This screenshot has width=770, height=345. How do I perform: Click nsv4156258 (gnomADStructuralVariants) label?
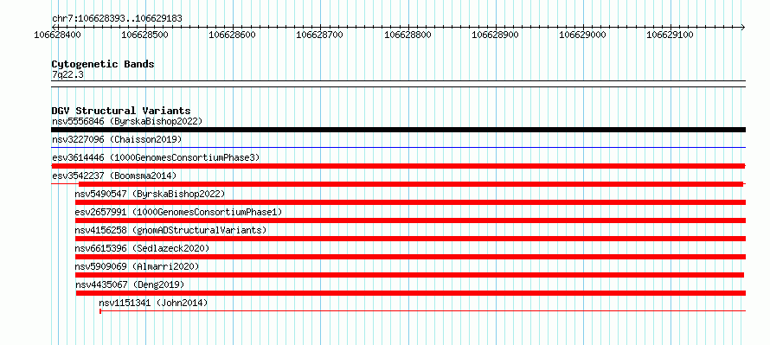pyautogui.click(x=170, y=230)
